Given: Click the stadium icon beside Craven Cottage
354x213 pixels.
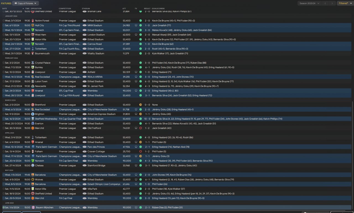Looking at the screenshot, I should tap(85, 152).
